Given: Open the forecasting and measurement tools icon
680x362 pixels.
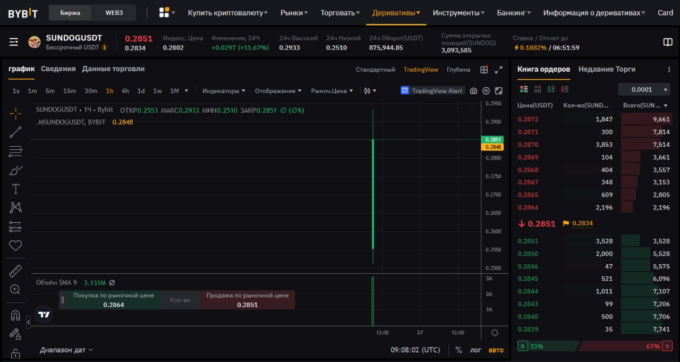Looking at the screenshot, I should point(15,226).
